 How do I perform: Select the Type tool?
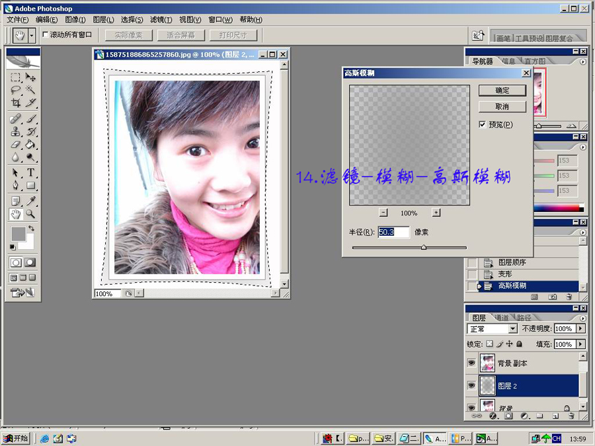click(30, 173)
